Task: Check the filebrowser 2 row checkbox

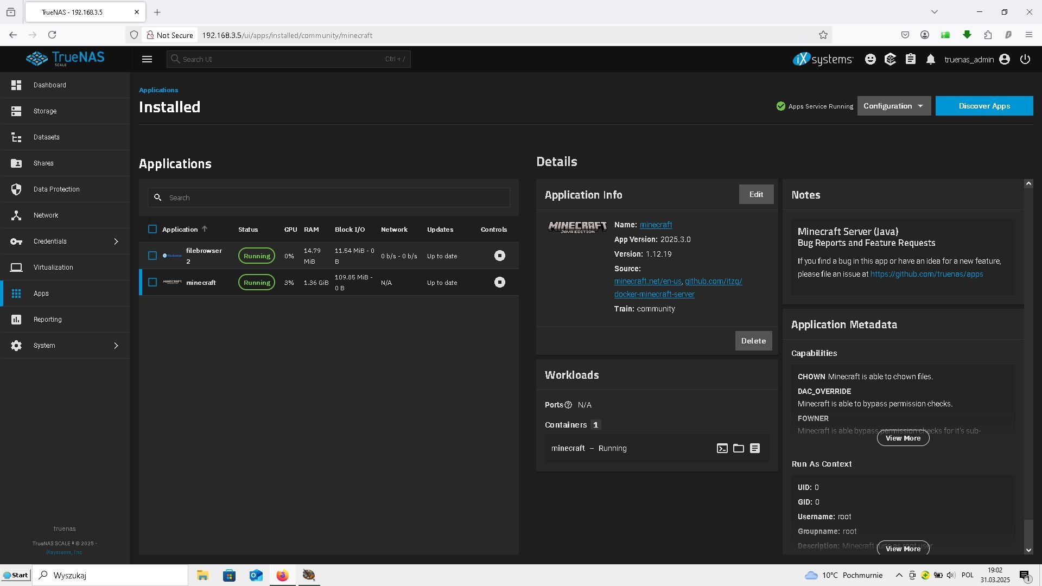Action: click(153, 256)
